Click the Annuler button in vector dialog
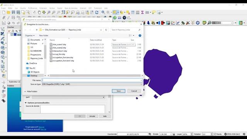Viewport: 247px width, 139px height. coord(92,116)
